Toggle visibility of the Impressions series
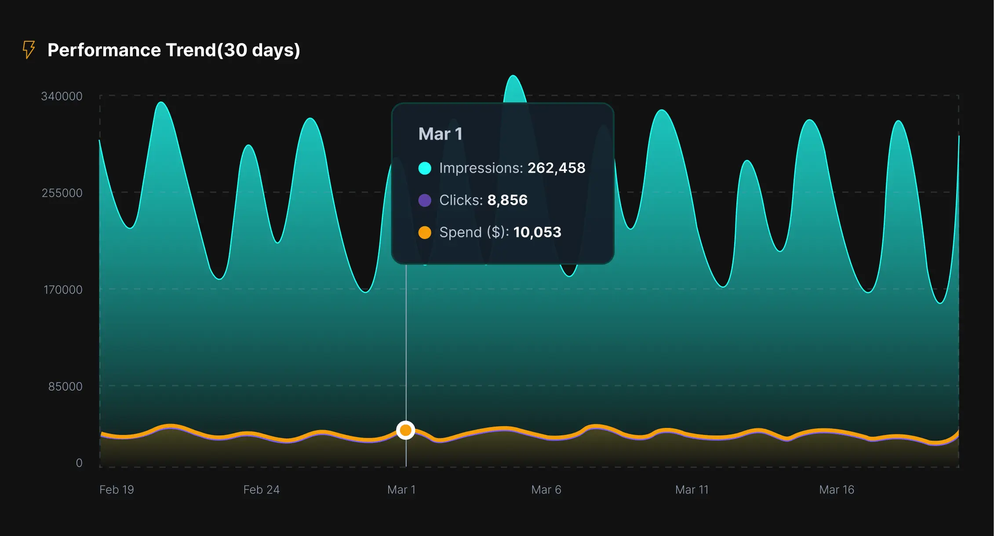The height and width of the screenshot is (536, 994). 425,168
